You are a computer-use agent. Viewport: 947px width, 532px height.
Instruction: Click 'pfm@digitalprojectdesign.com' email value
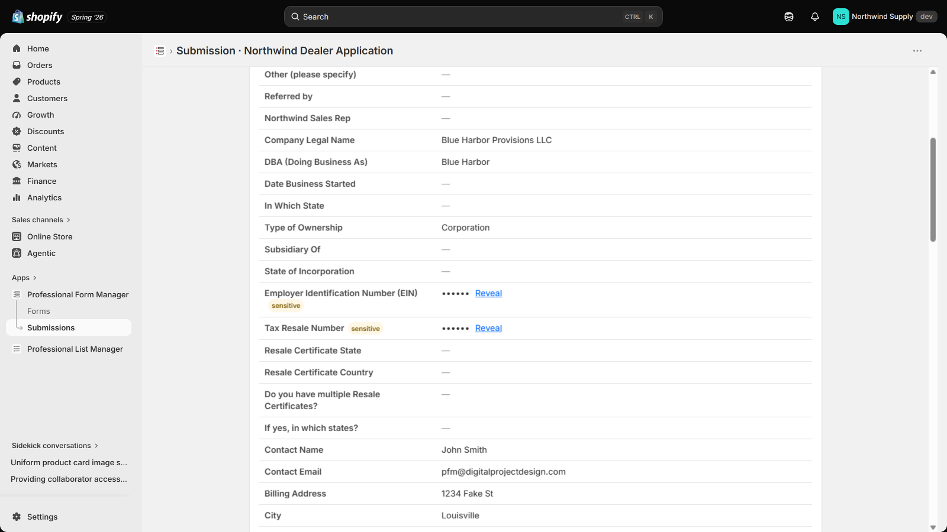click(x=504, y=472)
